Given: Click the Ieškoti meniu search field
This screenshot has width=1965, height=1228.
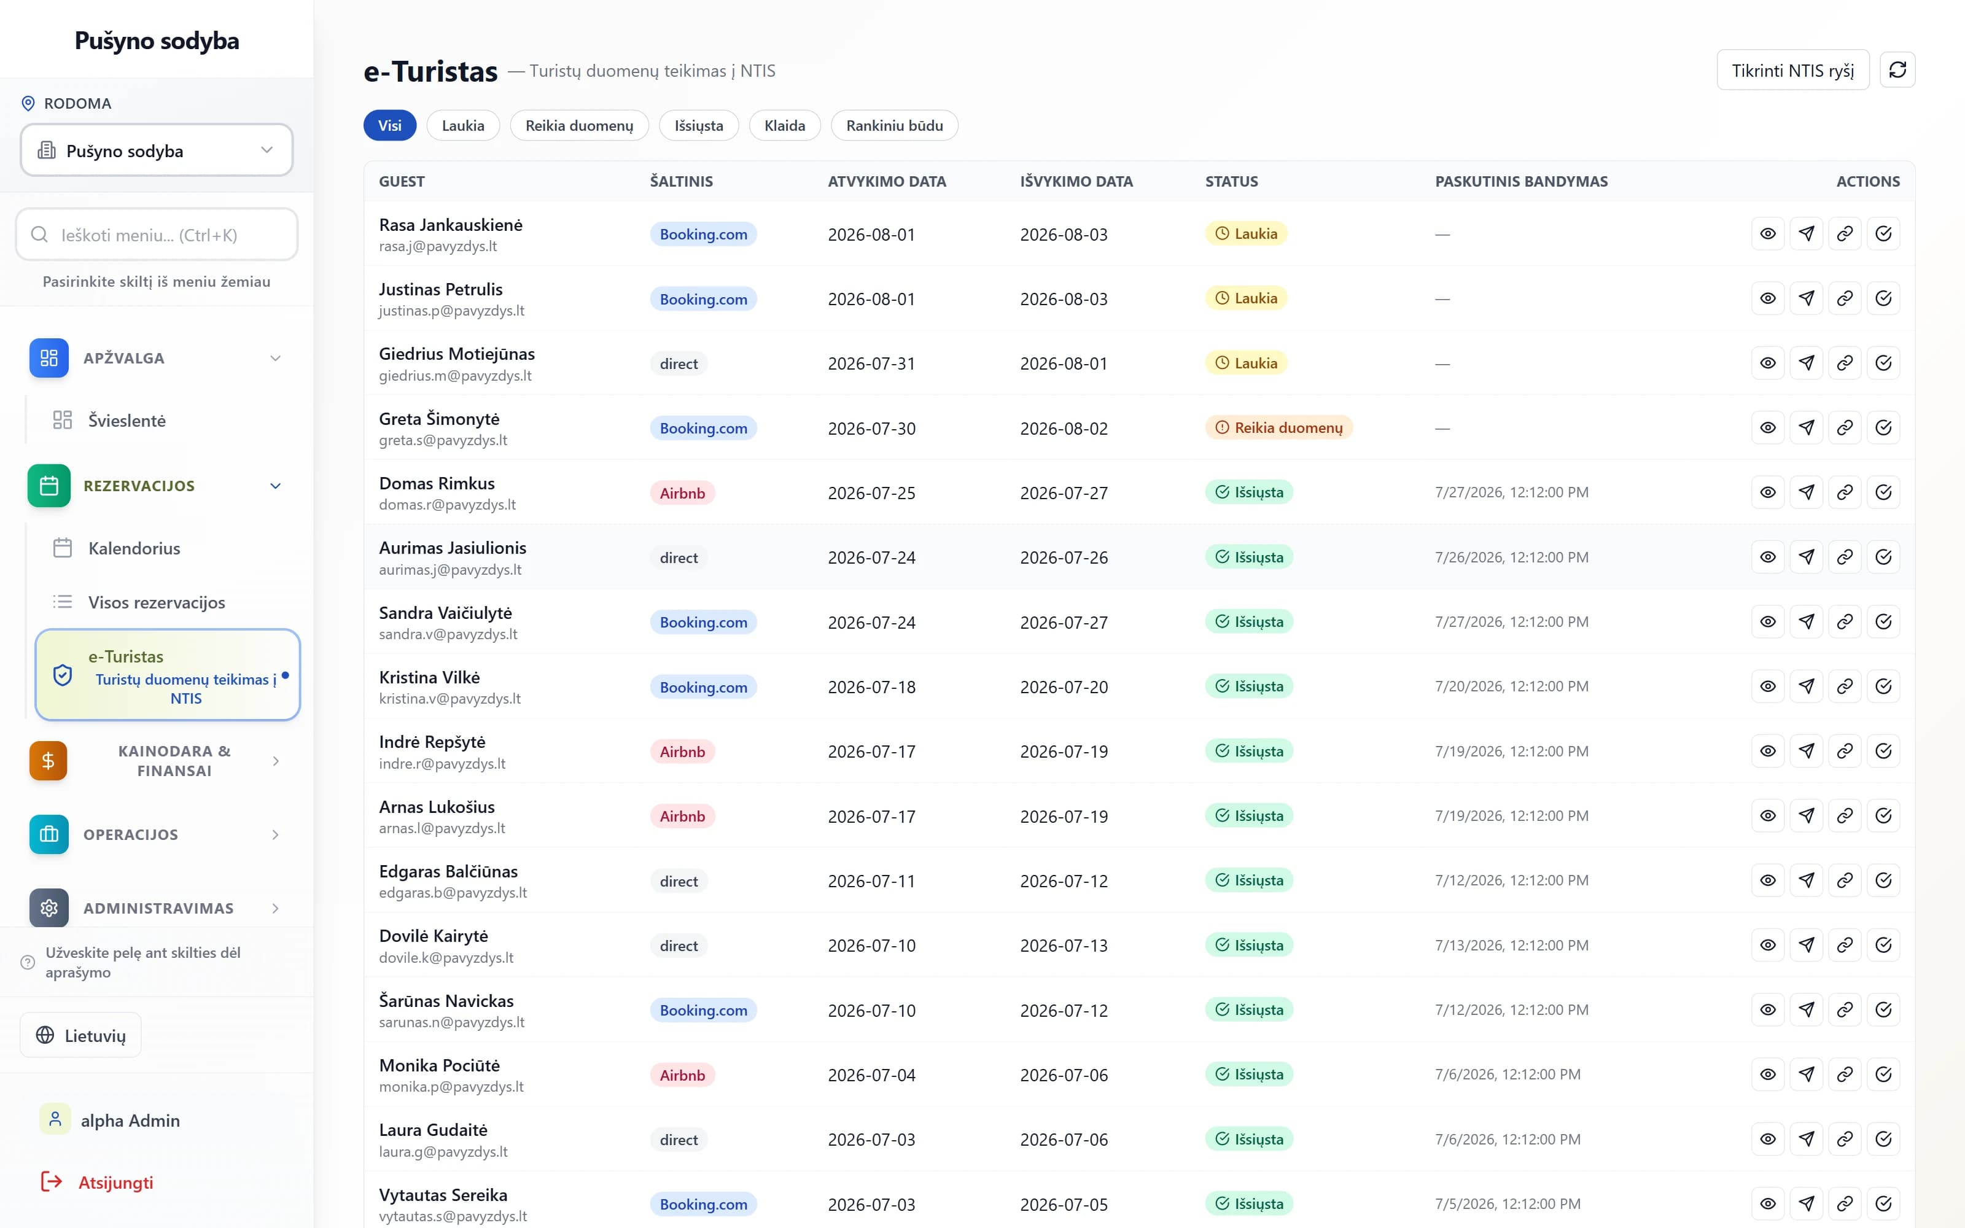Looking at the screenshot, I should click(x=157, y=235).
